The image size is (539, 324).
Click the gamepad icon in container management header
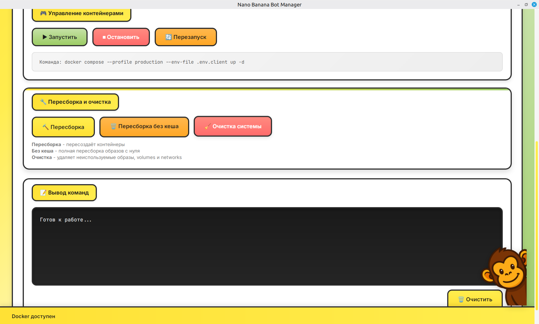43,13
